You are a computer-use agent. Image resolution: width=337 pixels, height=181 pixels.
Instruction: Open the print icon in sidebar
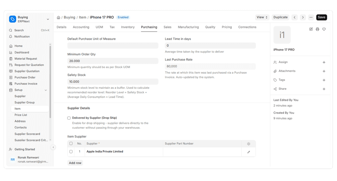click(318, 29)
